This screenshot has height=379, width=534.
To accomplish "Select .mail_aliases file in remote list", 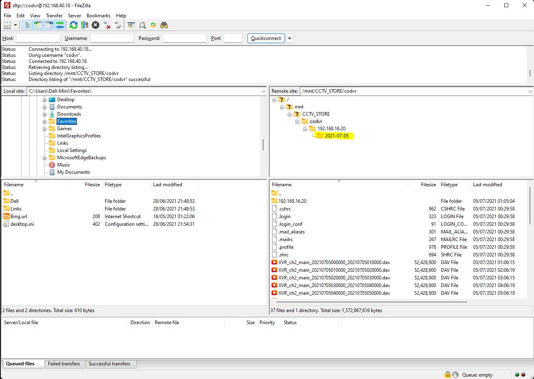I will point(291,232).
